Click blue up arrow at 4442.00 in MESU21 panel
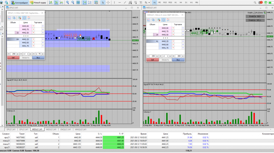The image size is (274, 153). [x=183, y=45]
